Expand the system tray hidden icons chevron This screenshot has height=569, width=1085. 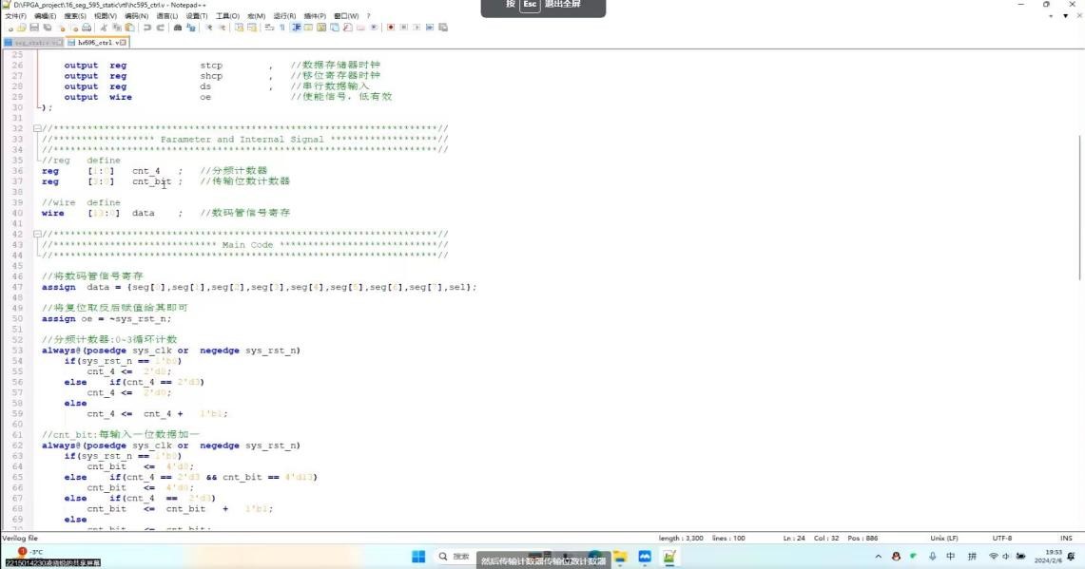pos(878,556)
